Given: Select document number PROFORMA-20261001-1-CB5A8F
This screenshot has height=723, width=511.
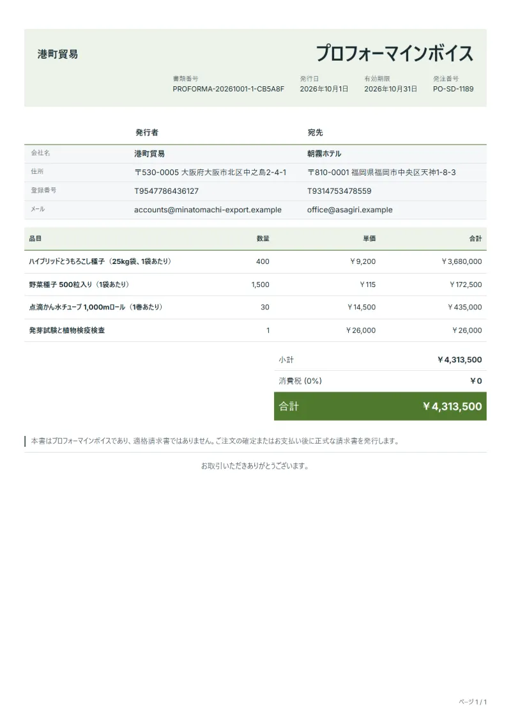Looking at the screenshot, I should [x=229, y=89].
